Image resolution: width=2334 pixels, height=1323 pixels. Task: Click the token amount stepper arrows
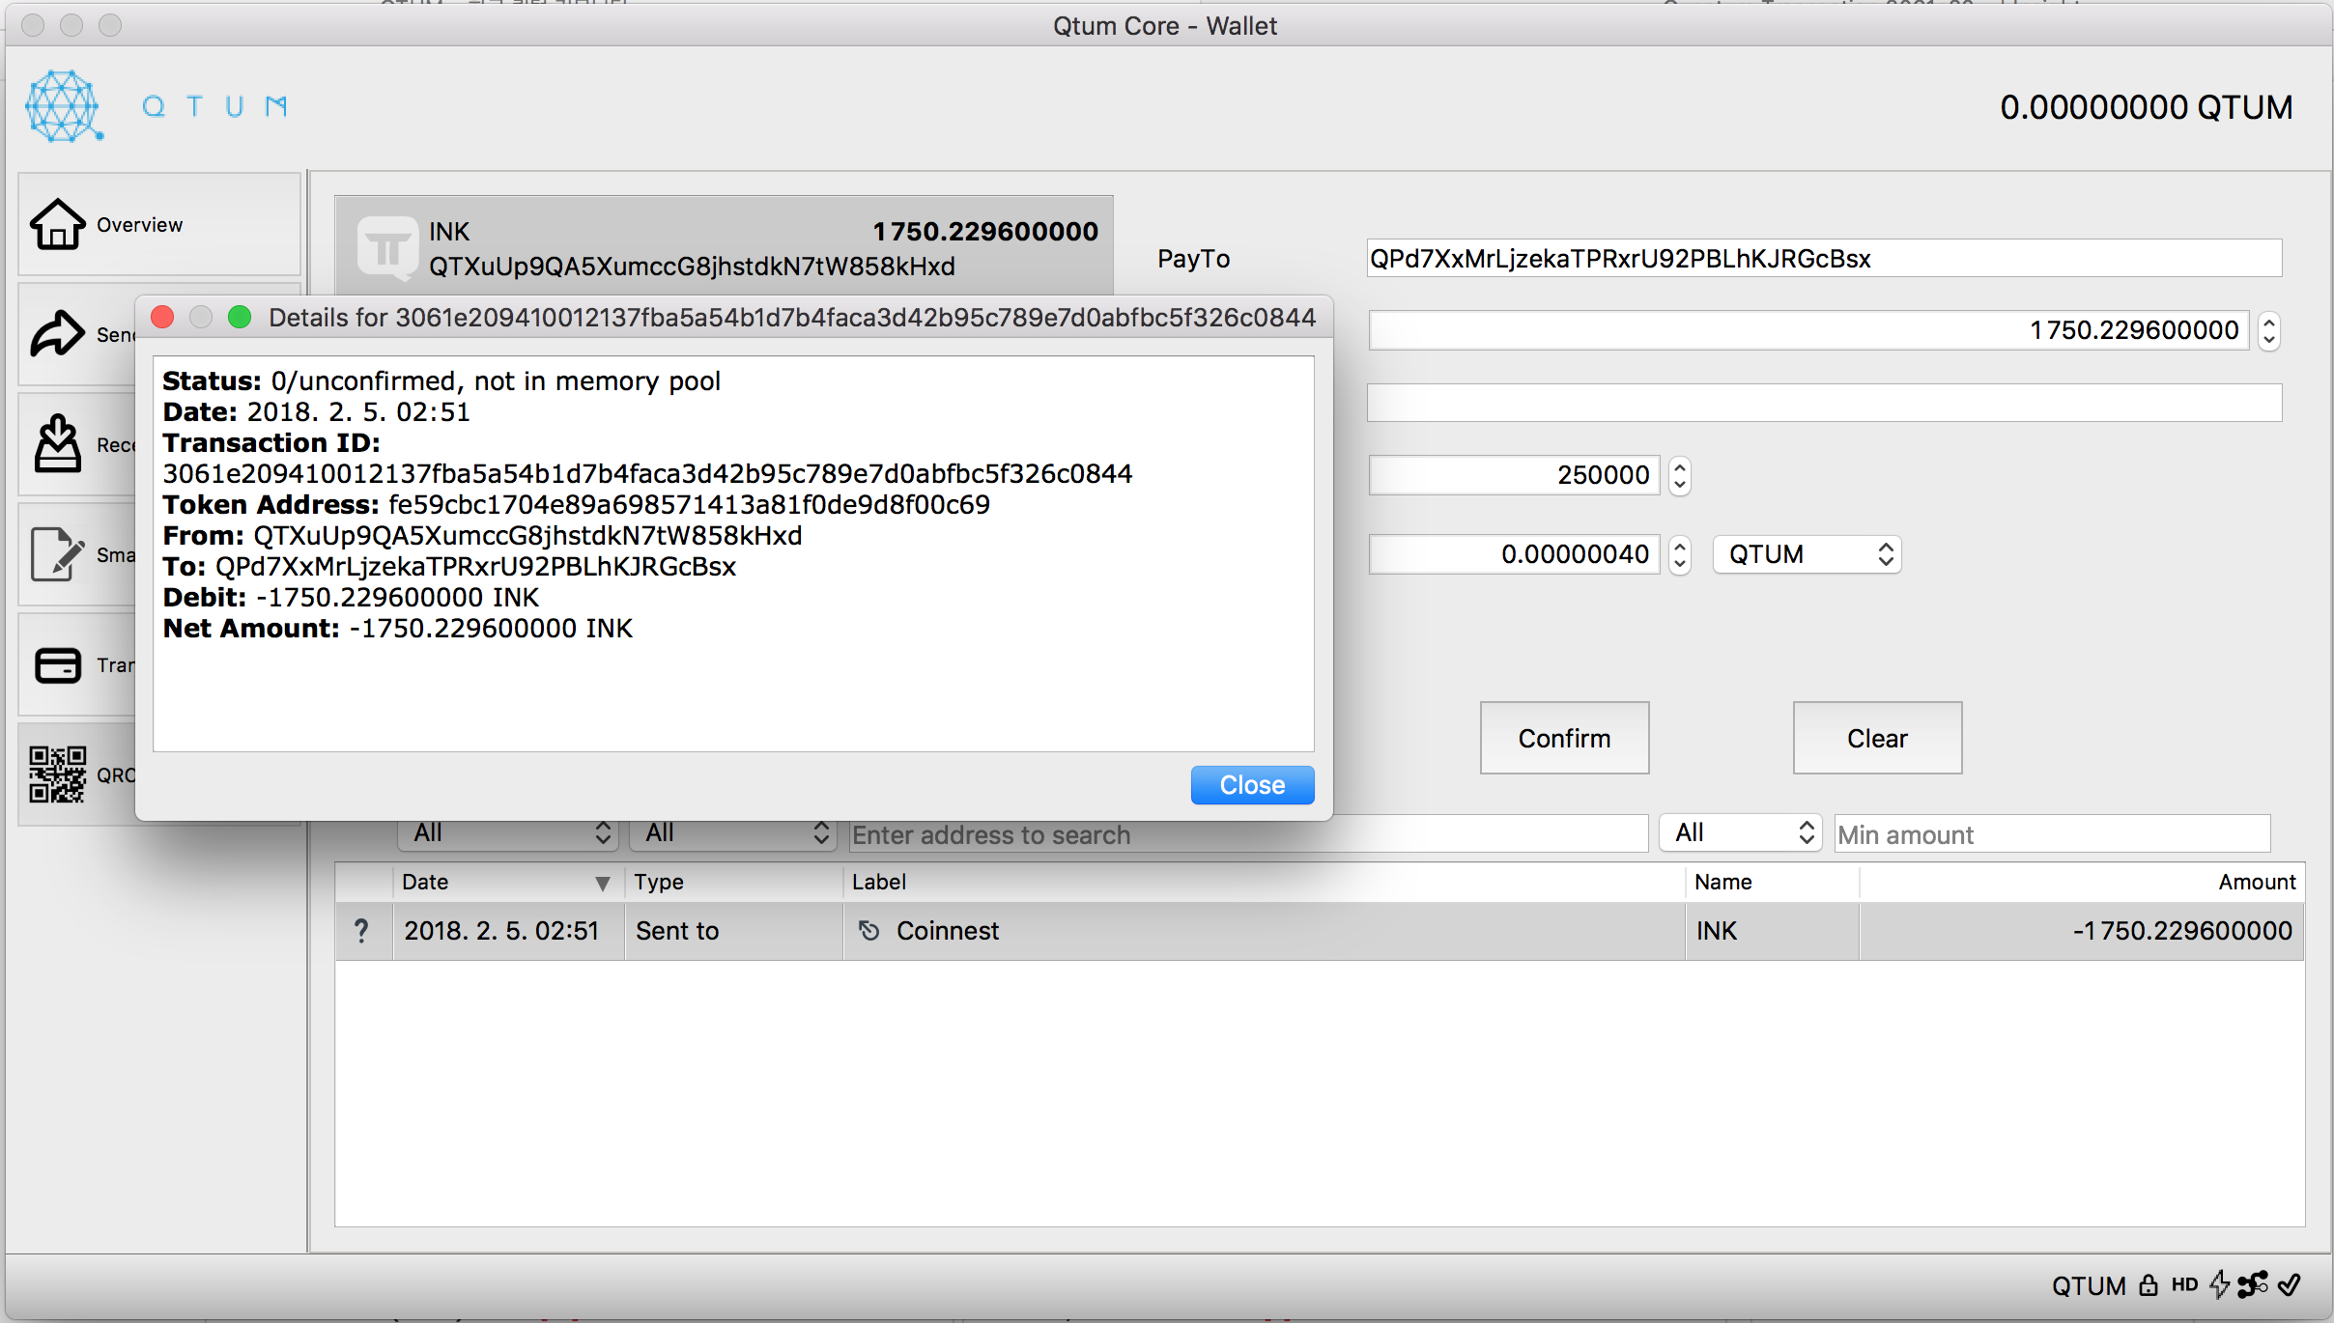click(2268, 330)
